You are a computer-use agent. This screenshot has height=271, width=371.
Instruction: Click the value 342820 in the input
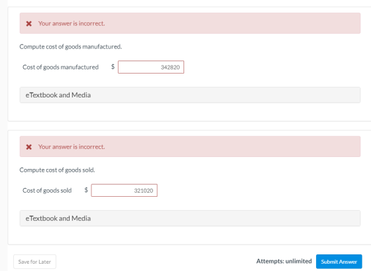[170, 67]
